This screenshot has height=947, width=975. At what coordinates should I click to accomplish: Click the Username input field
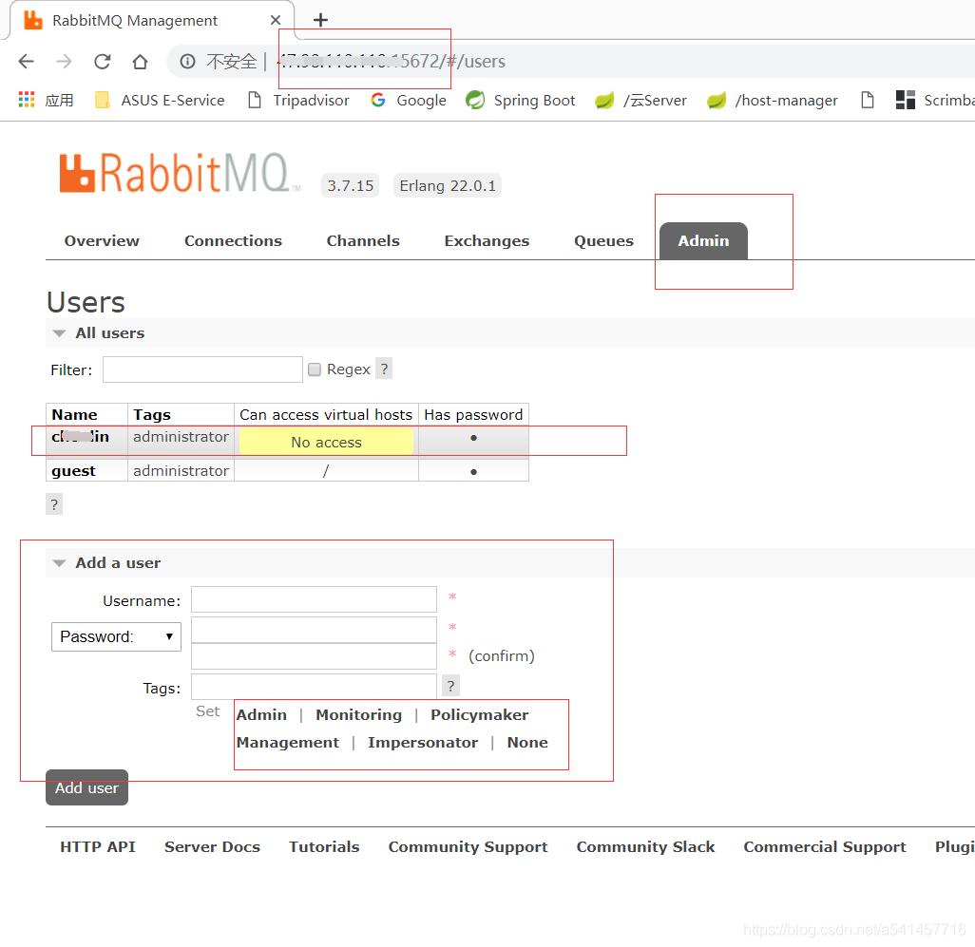coord(314,599)
